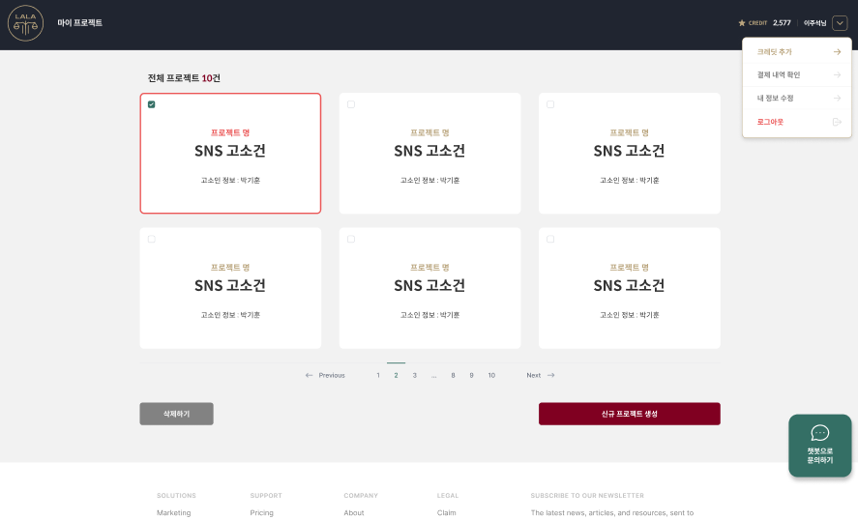Expand the pagination ellipsis

434,375
